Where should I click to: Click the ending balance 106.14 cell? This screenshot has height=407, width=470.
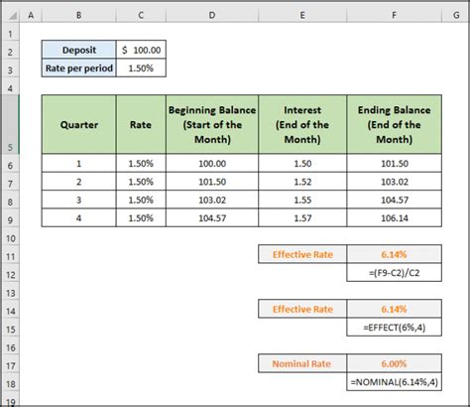(x=395, y=218)
